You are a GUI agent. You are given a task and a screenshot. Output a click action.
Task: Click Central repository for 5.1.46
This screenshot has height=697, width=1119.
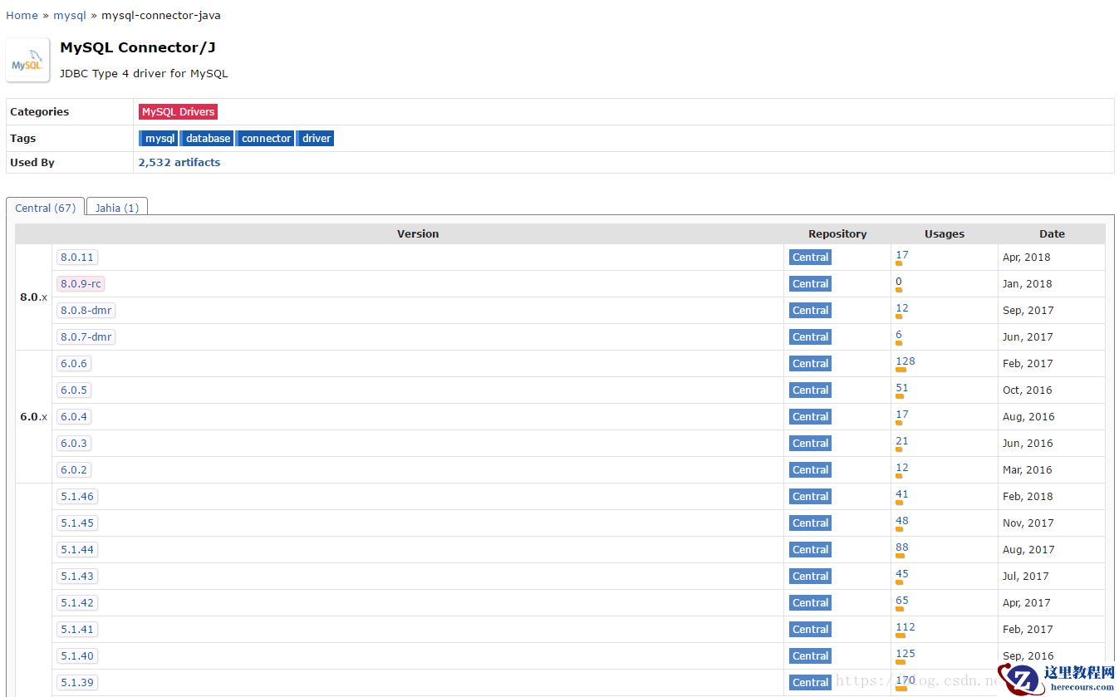[x=810, y=496]
